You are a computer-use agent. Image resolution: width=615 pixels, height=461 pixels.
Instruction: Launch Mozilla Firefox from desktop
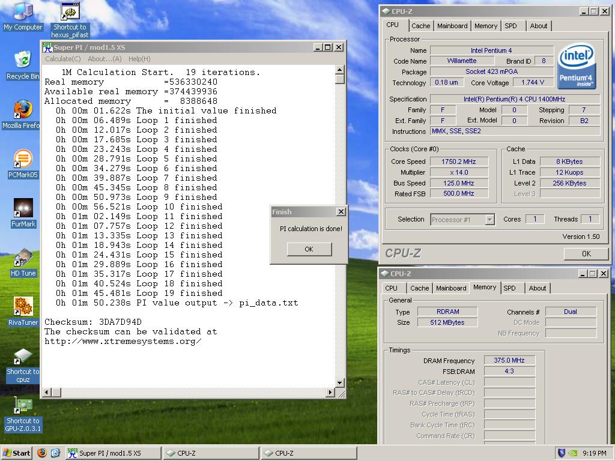(x=22, y=115)
